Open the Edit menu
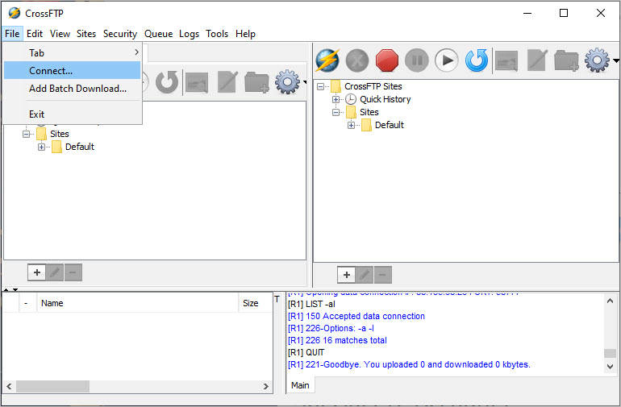The image size is (621, 407). pos(35,34)
